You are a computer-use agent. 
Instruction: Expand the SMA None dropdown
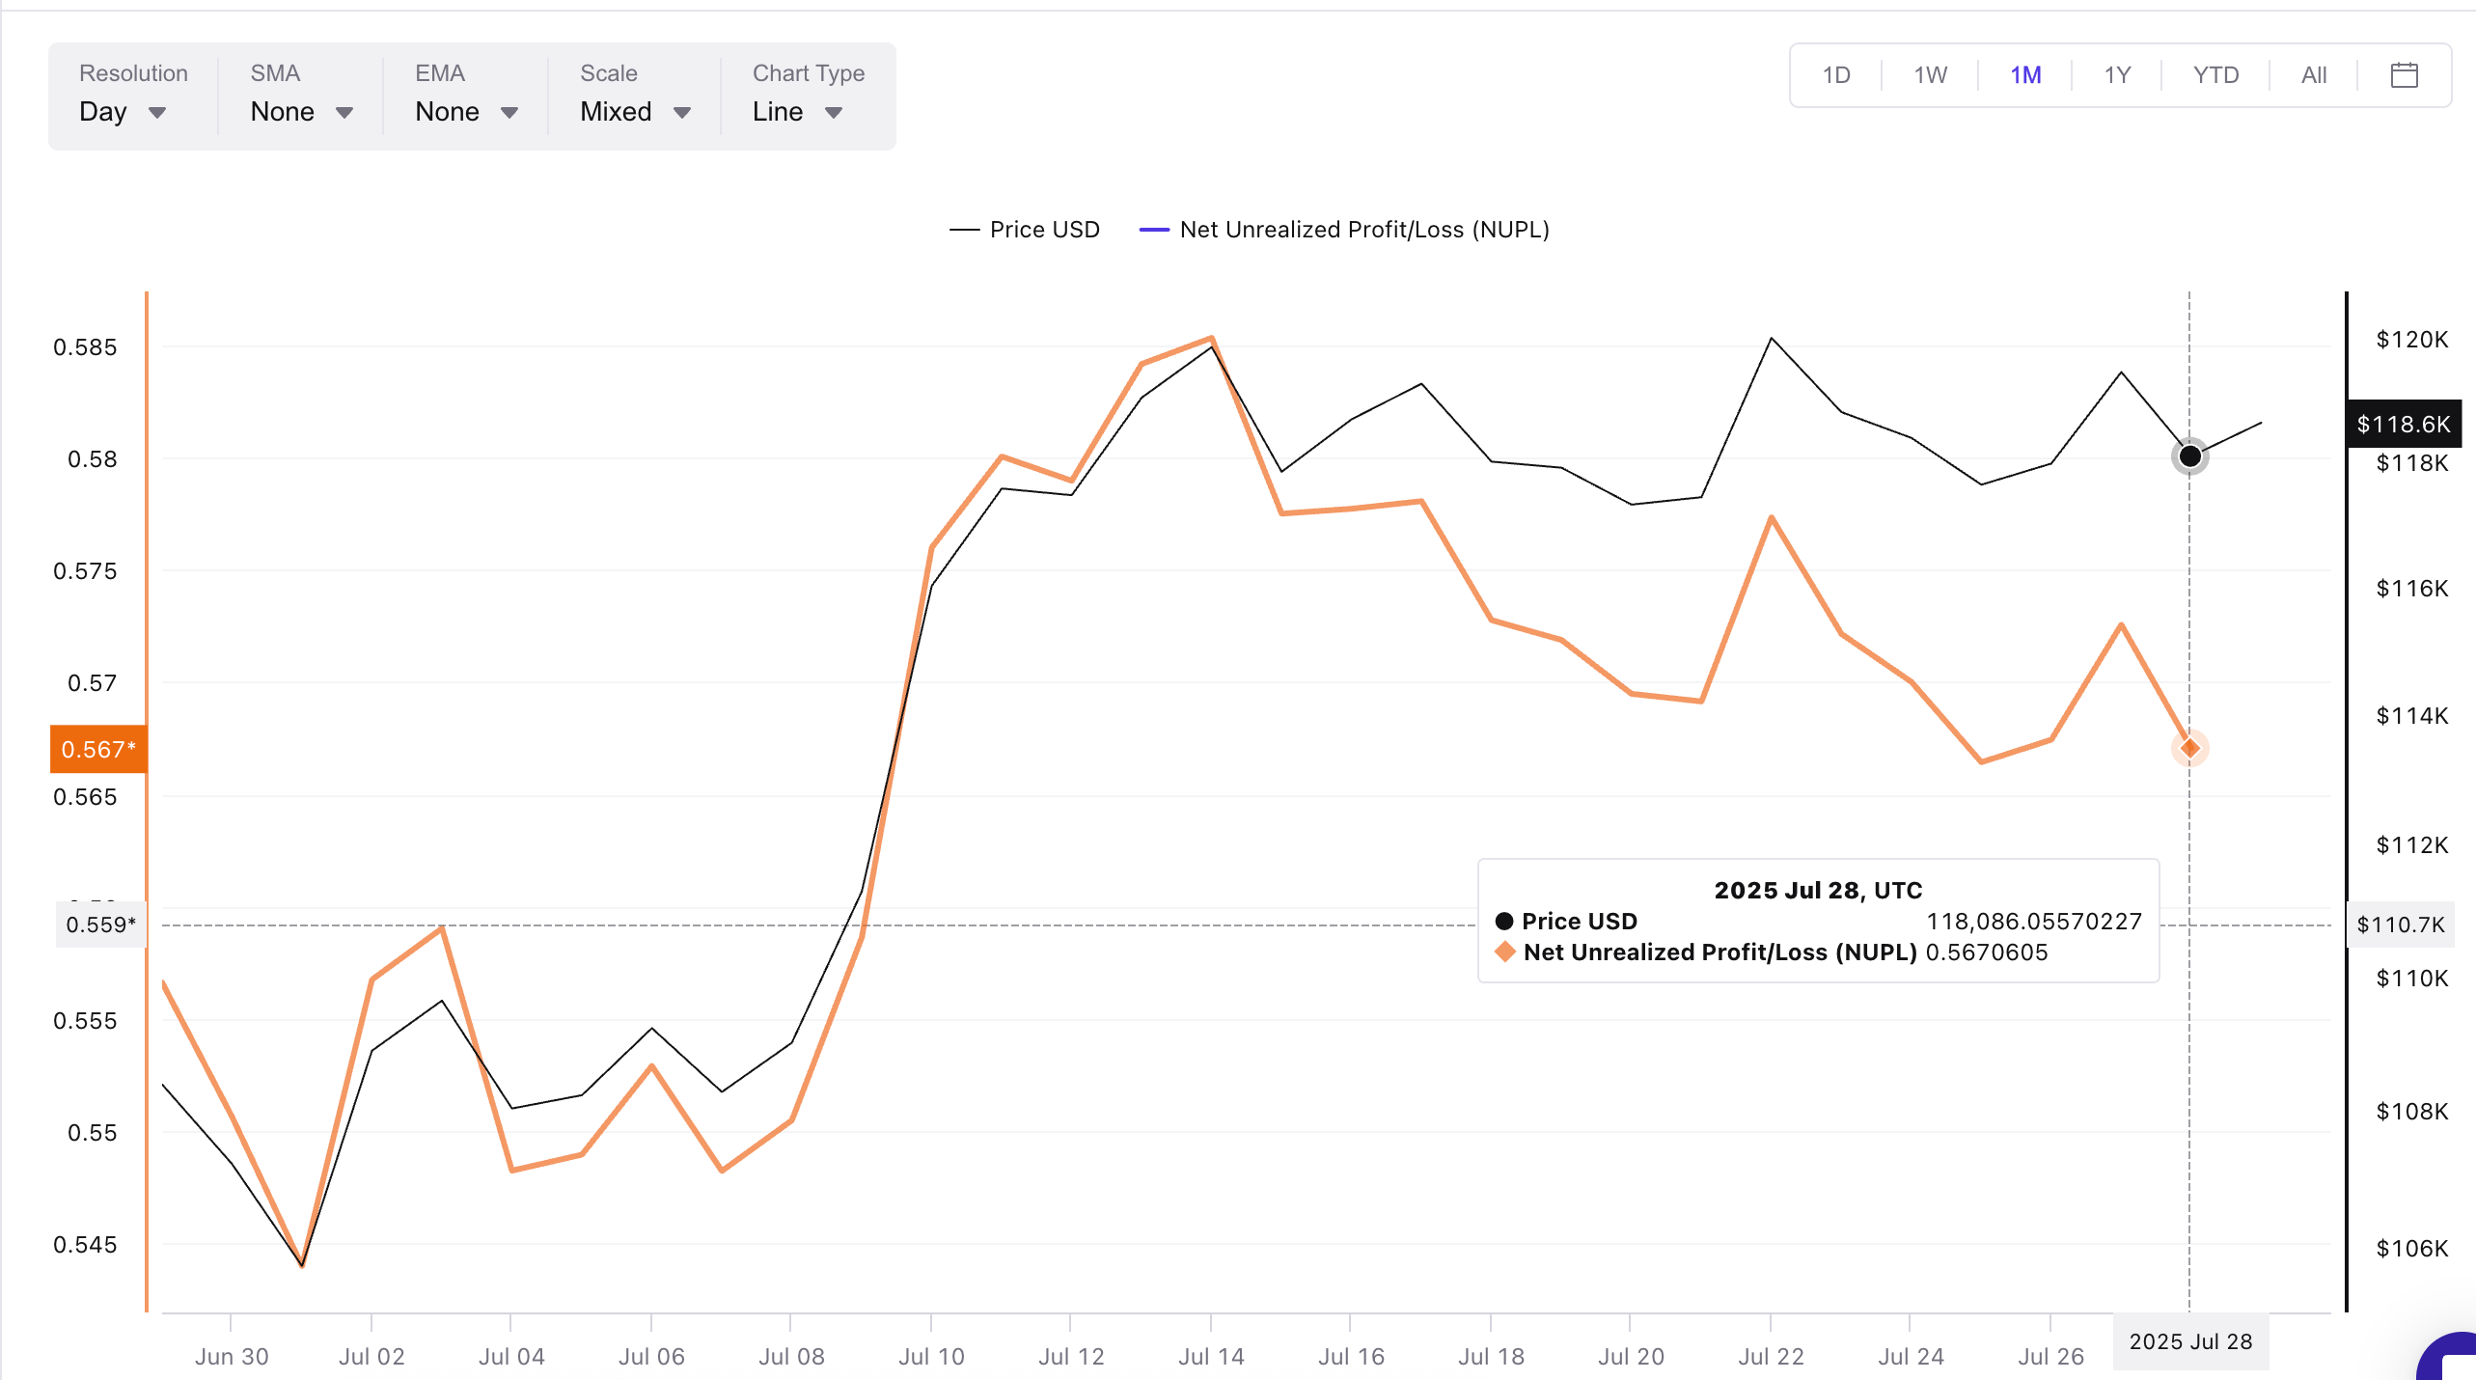(x=301, y=112)
